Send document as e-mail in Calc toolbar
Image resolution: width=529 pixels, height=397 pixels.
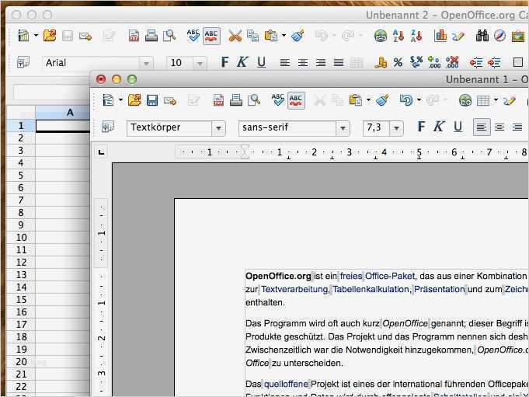click(x=85, y=36)
